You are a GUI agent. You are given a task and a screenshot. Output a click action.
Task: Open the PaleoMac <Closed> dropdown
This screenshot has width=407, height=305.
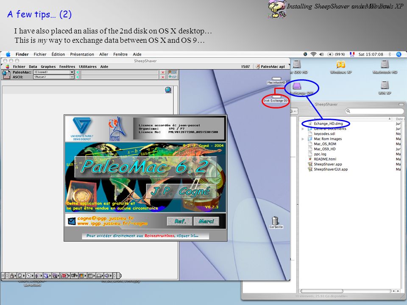coord(54,72)
